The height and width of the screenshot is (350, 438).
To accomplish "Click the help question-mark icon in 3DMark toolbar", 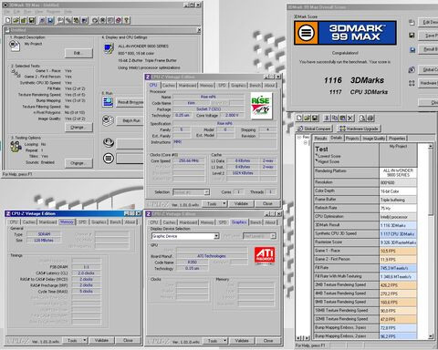I will point(127,20).
